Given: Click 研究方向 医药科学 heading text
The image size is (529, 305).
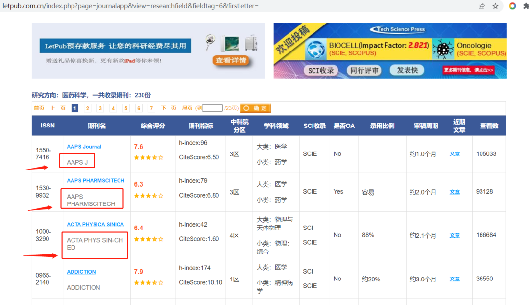Looking at the screenshot, I should (x=92, y=95).
